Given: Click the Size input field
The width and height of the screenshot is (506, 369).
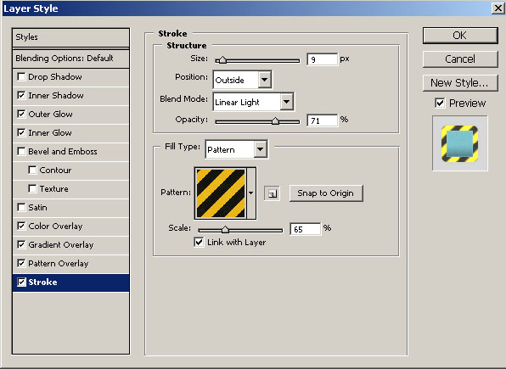Looking at the screenshot, I should click(x=322, y=59).
